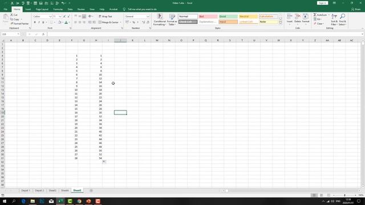Add a new sheet with plus button

91,190
